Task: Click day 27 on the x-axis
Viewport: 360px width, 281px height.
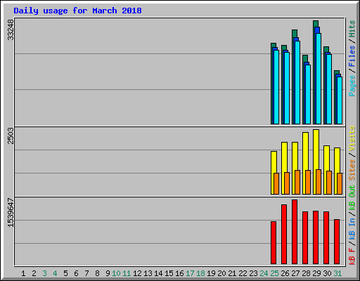Action: [x=295, y=273]
